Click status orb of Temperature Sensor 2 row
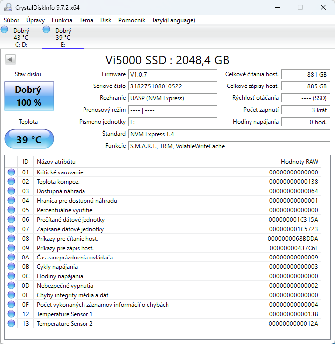 [11, 323]
